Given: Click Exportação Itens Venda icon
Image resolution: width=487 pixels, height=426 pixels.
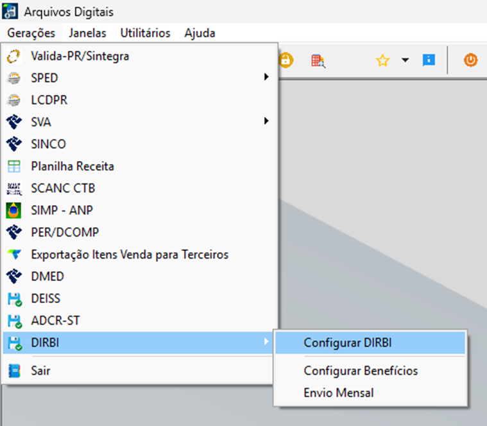Looking at the screenshot, I should (x=14, y=254).
